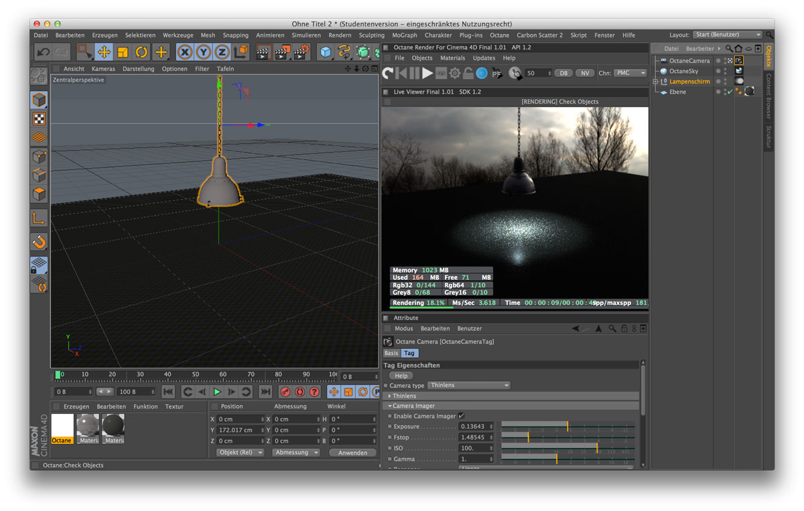Select the Octane material thumbnail
The width and height of the screenshot is (804, 511).
(x=62, y=426)
